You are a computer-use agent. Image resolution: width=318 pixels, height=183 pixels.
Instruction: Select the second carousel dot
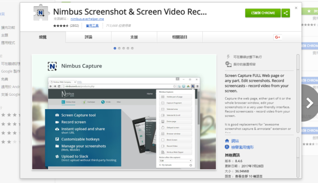tap(119, 48)
